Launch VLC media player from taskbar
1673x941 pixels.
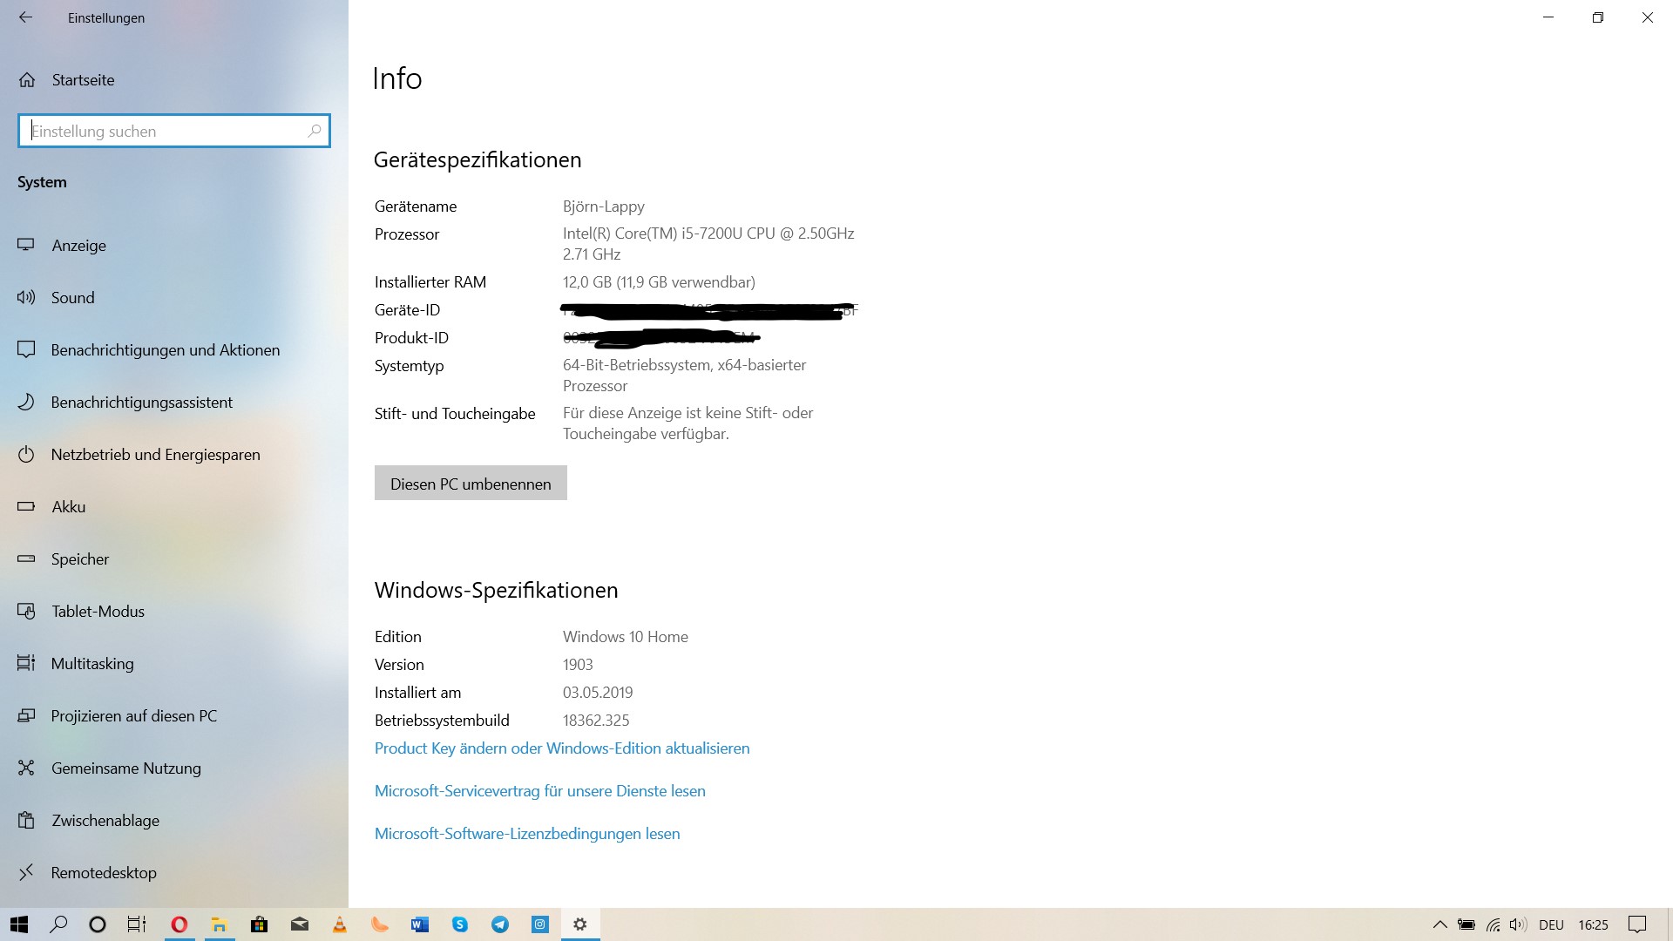pos(340,924)
